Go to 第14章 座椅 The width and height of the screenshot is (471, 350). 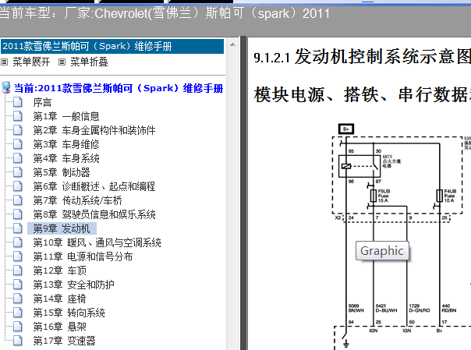[x=60, y=299]
